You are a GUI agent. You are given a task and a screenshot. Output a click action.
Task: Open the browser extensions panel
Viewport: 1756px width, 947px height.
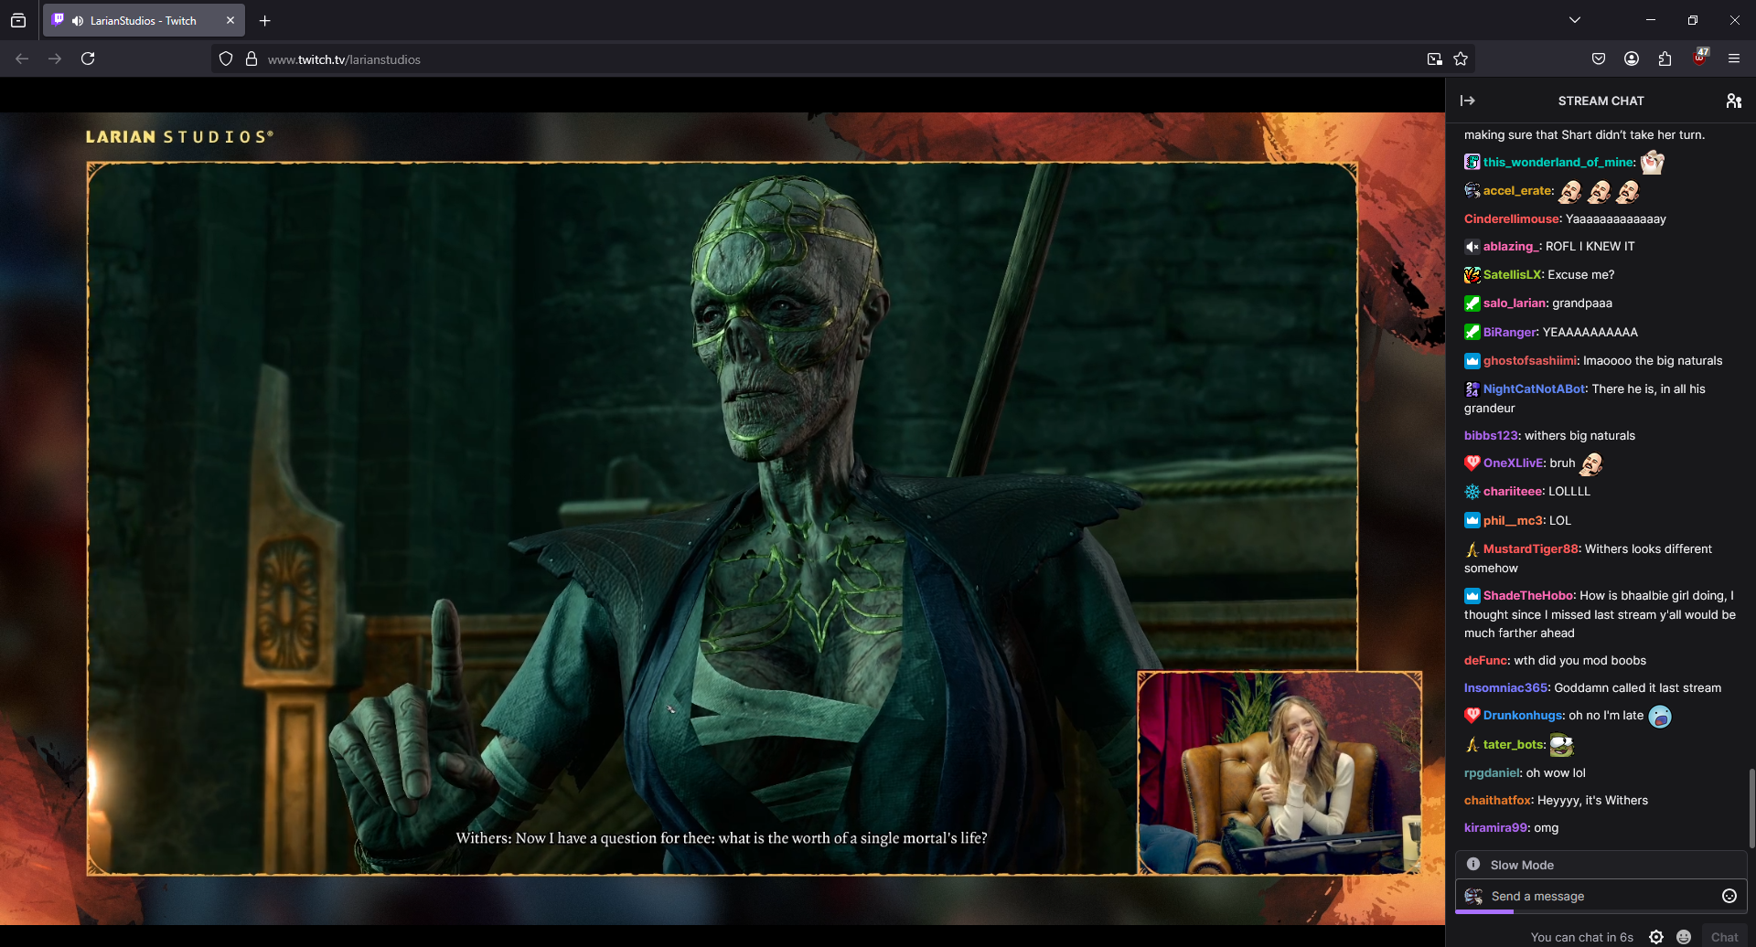(1665, 59)
